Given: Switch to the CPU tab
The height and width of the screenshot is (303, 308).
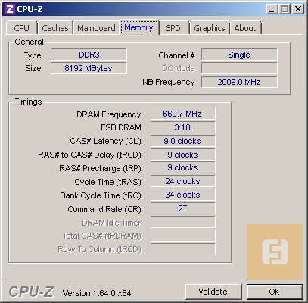Looking at the screenshot, I should pyautogui.click(x=21, y=28).
